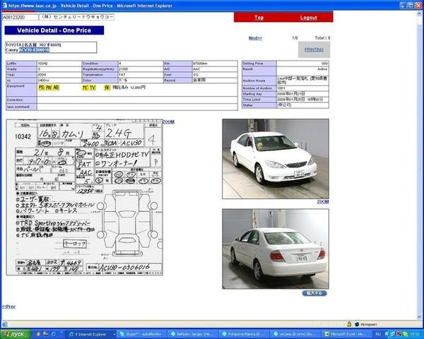The height and width of the screenshot is (339, 424).
Task: Click the TV equipment badge
Action: (93, 88)
